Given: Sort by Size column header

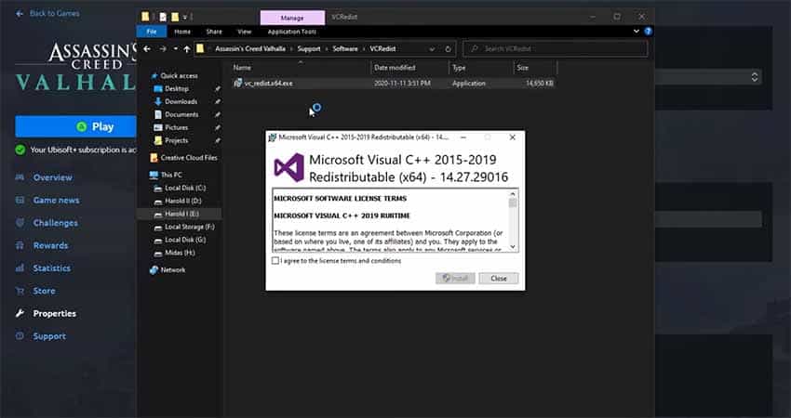Looking at the screenshot, I should pos(535,68).
